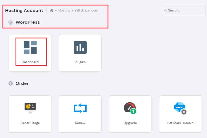Click the magnifier icon in search box
This screenshot has height=138, width=207.
166,10
